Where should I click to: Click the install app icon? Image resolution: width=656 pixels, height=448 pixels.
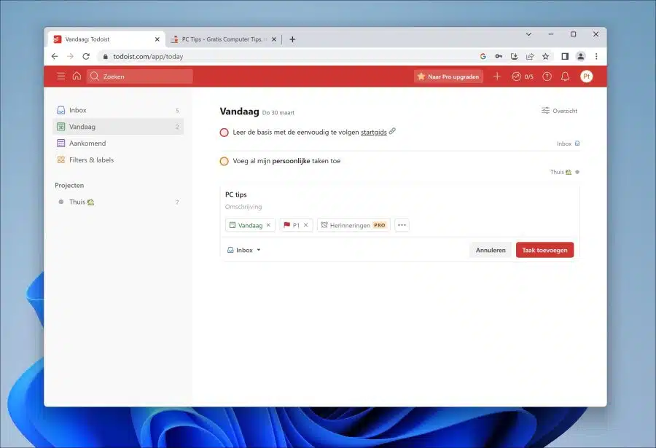click(x=514, y=57)
